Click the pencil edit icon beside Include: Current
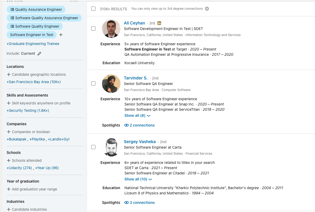Image resolution: width=315 pixels, height=212 pixels. point(39,53)
